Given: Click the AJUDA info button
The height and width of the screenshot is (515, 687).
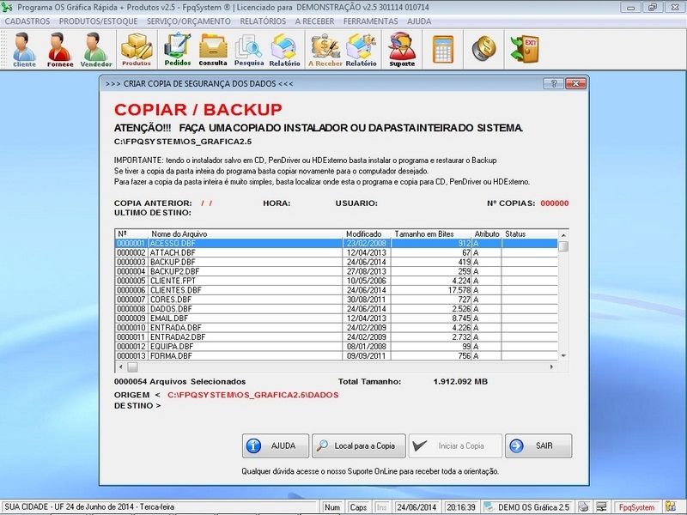Looking at the screenshot, I should click(275, 445).
